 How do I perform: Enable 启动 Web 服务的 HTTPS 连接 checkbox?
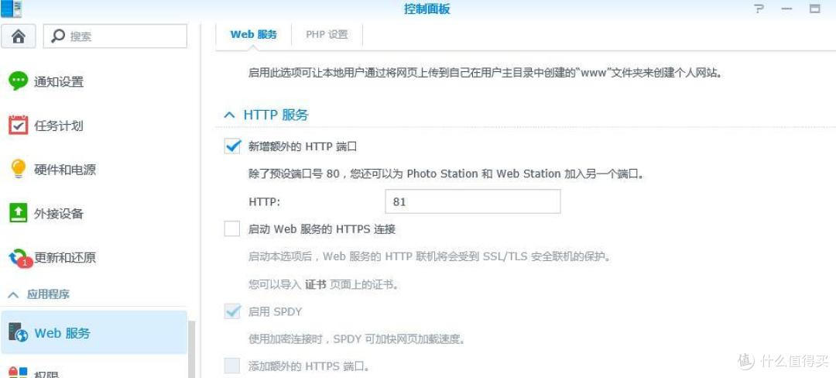coord(232,229)
